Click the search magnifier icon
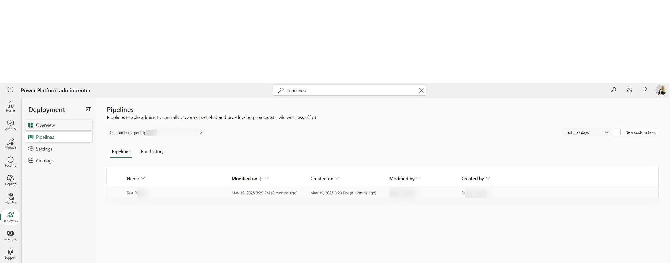The width and height of the screenshot is (670, 263). (281, 90)
